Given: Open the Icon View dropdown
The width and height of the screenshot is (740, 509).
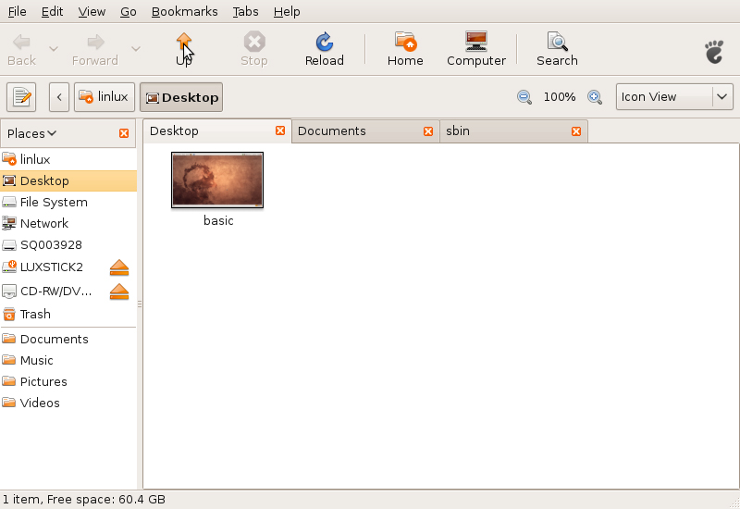Looking at the screenshot, I should (x=674, y=97).
